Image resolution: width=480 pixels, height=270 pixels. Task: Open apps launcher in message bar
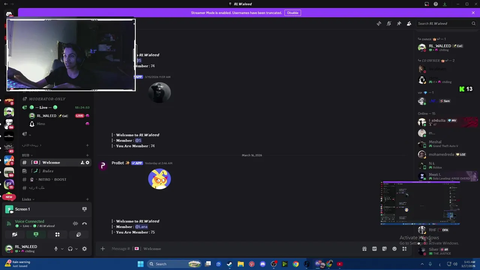[405, 249]
